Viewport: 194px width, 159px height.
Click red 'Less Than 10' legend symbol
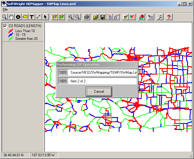(x=11, y=31)
